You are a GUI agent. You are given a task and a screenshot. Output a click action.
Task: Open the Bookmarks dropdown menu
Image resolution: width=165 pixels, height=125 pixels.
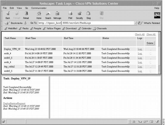click(x=14, y=23)
